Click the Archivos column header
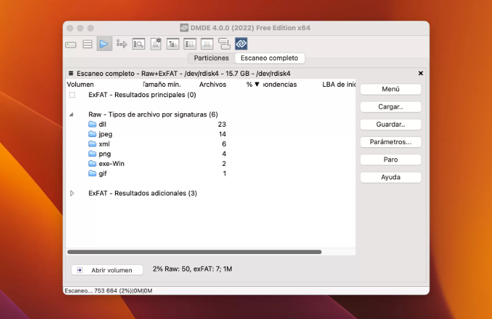Screen dimensions: 492x319 (213, 84)
